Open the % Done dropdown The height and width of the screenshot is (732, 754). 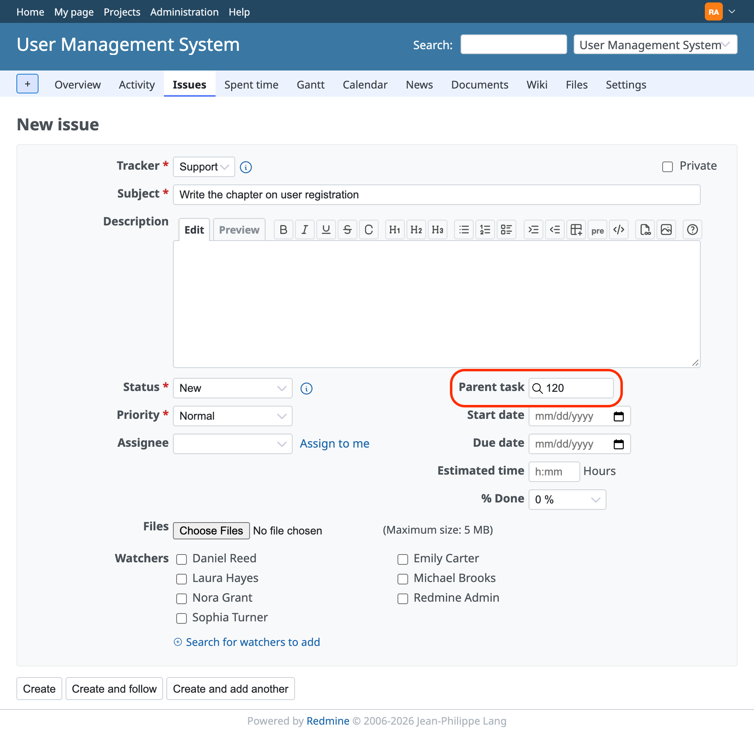pyautogui.click(x=567, y=500)
